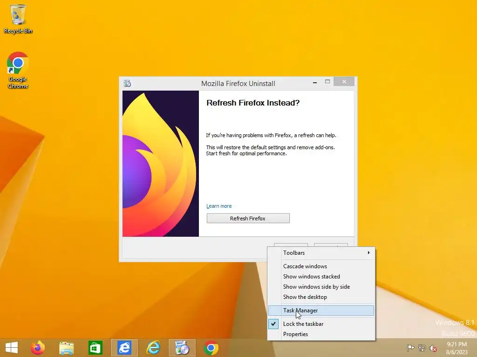Open File Explorer from the taskbar
477x357 pixels.
click(x=66, y=348)
